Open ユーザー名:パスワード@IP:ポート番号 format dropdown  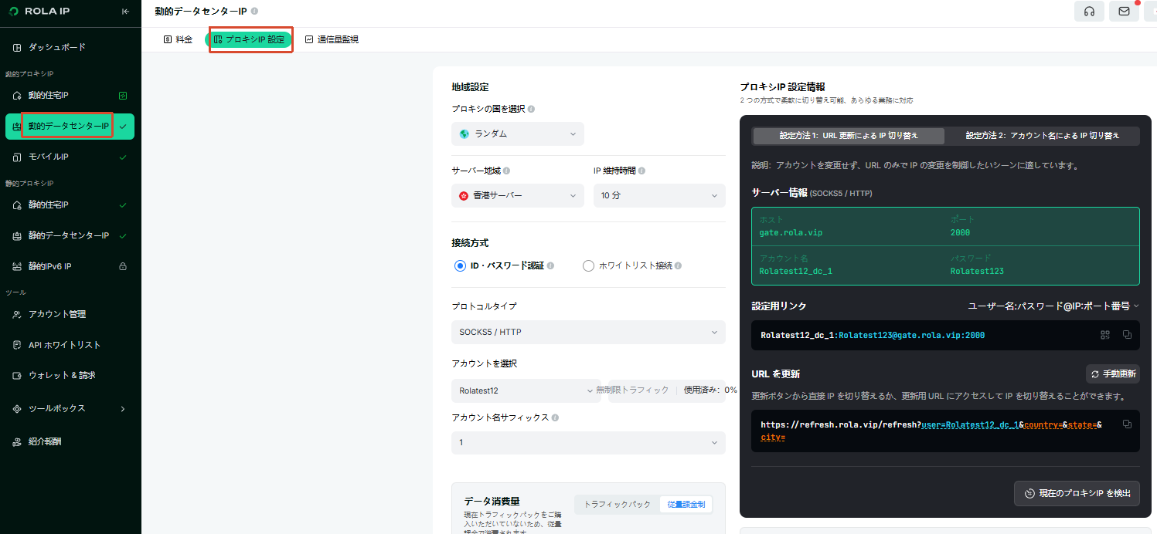pos(1053,306)
